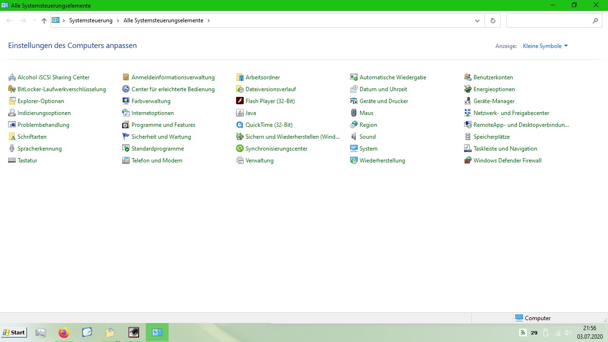Open the Alcohol iSCSI Sharing Center icon

click(12, 77)
